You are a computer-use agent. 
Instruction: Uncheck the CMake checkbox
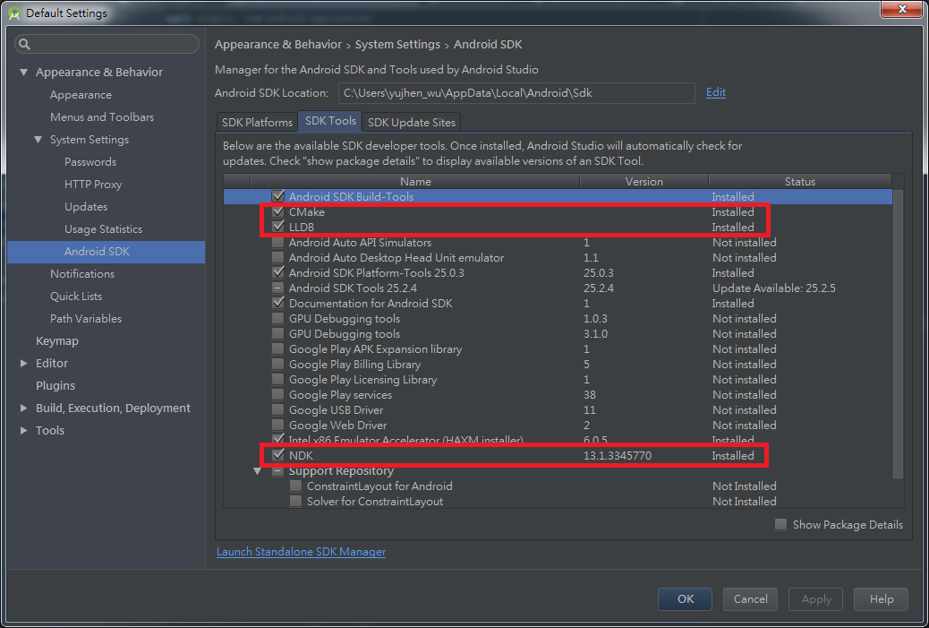click(x=277, y=211)
